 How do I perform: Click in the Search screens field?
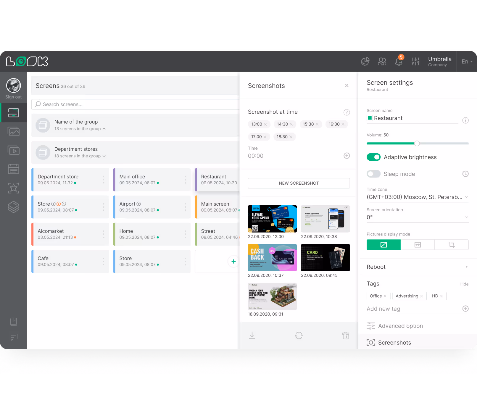[x=136, y=104]
